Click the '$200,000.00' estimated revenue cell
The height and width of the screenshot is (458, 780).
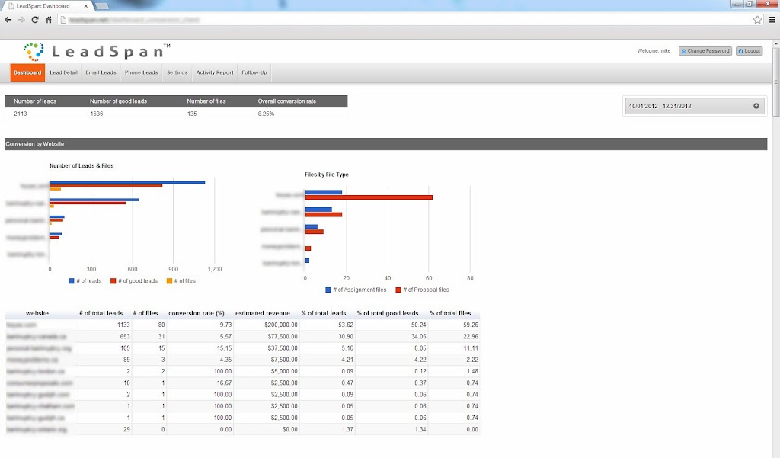tap(266, 325)
